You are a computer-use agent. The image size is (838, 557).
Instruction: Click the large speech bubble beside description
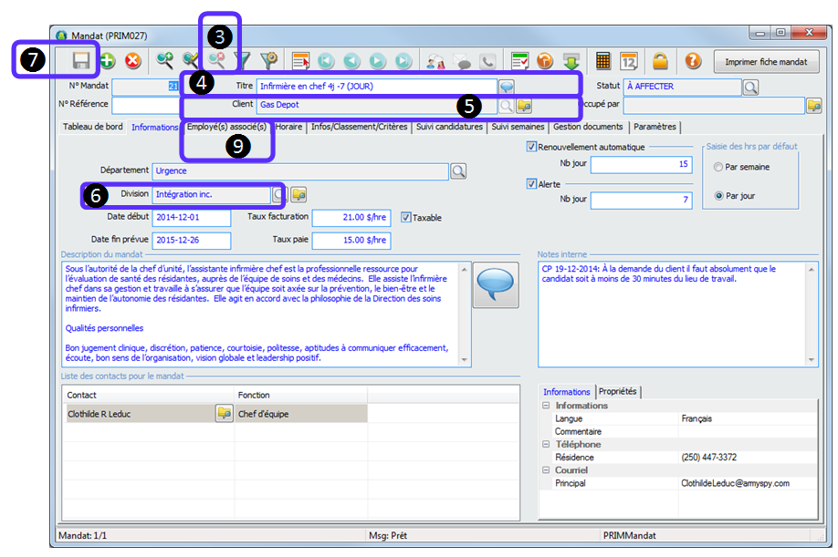pyautogui.click(x=497, y=286)
